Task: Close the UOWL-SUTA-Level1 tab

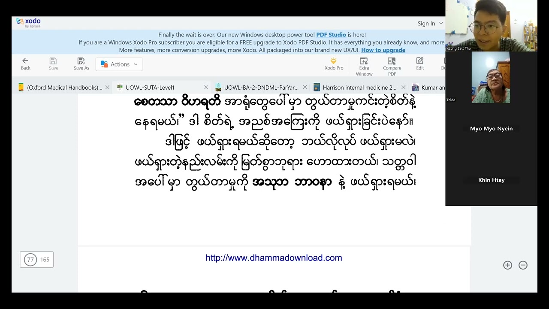Action: tap(206, 88)
